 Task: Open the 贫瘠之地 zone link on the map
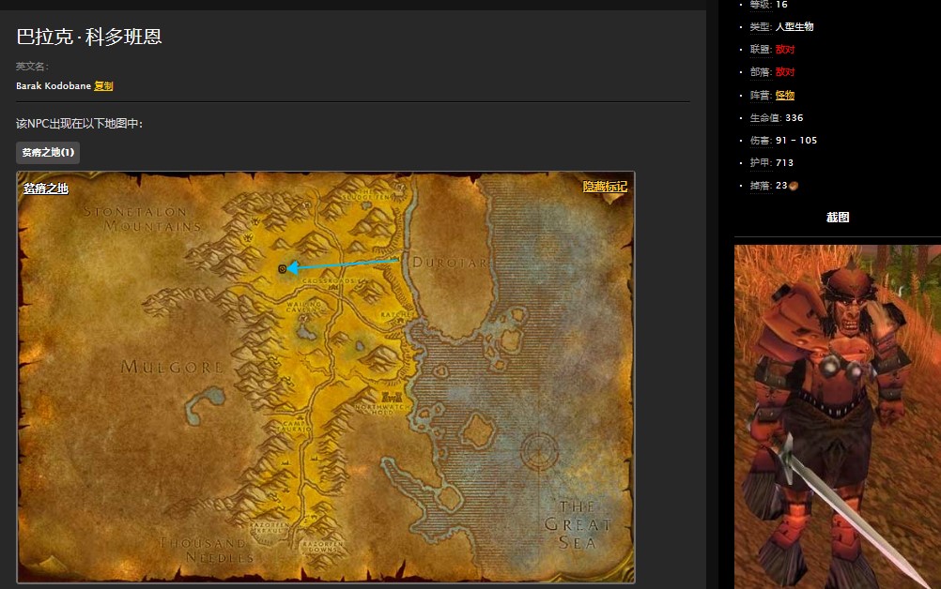(x=46, y=189)
